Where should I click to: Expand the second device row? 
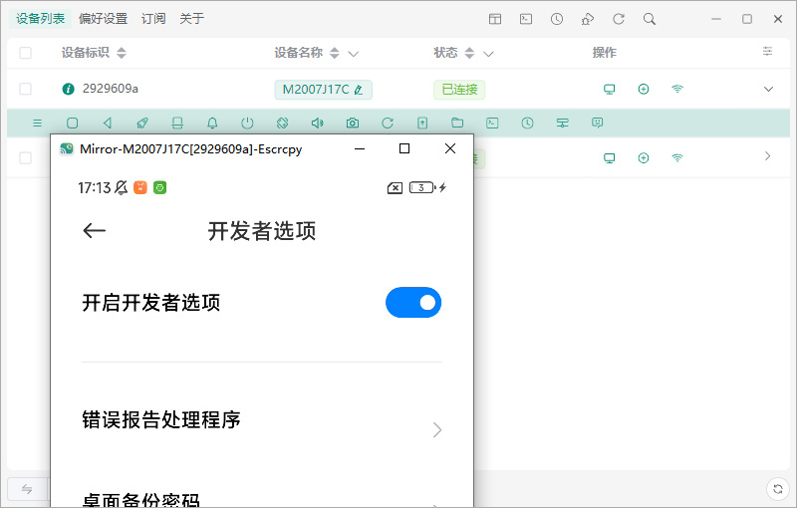(x=768, y=156)
